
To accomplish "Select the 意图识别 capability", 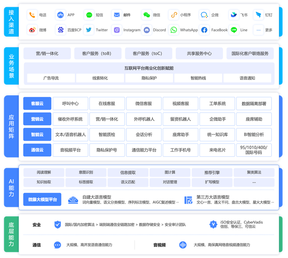I will (x=86, y=172).
